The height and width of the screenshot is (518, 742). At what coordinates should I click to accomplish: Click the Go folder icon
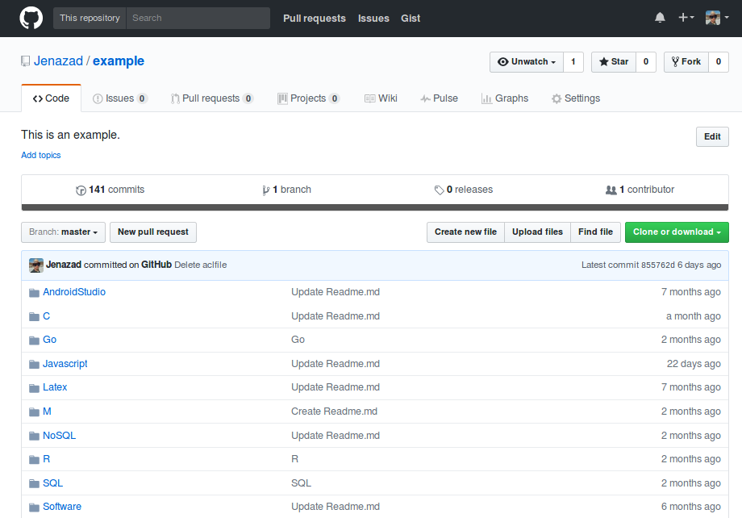click(x=34, y=340)
